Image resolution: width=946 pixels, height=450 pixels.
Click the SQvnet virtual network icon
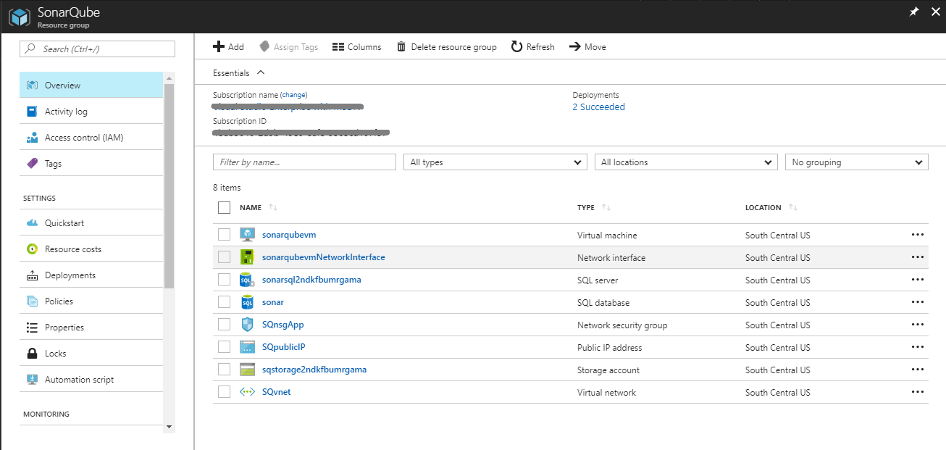coord(248,392)
